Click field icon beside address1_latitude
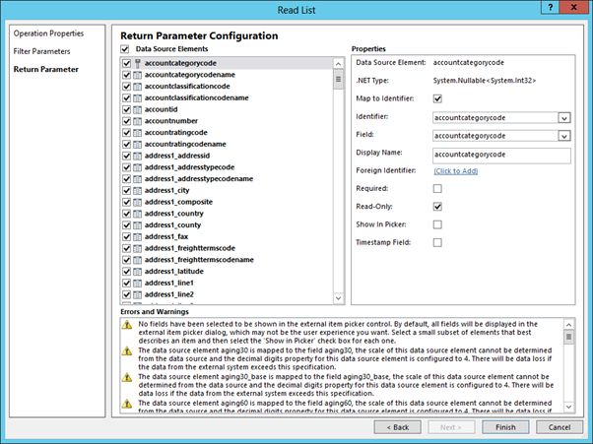The width and height of the screenshot is (593, 444). (138, 272)
